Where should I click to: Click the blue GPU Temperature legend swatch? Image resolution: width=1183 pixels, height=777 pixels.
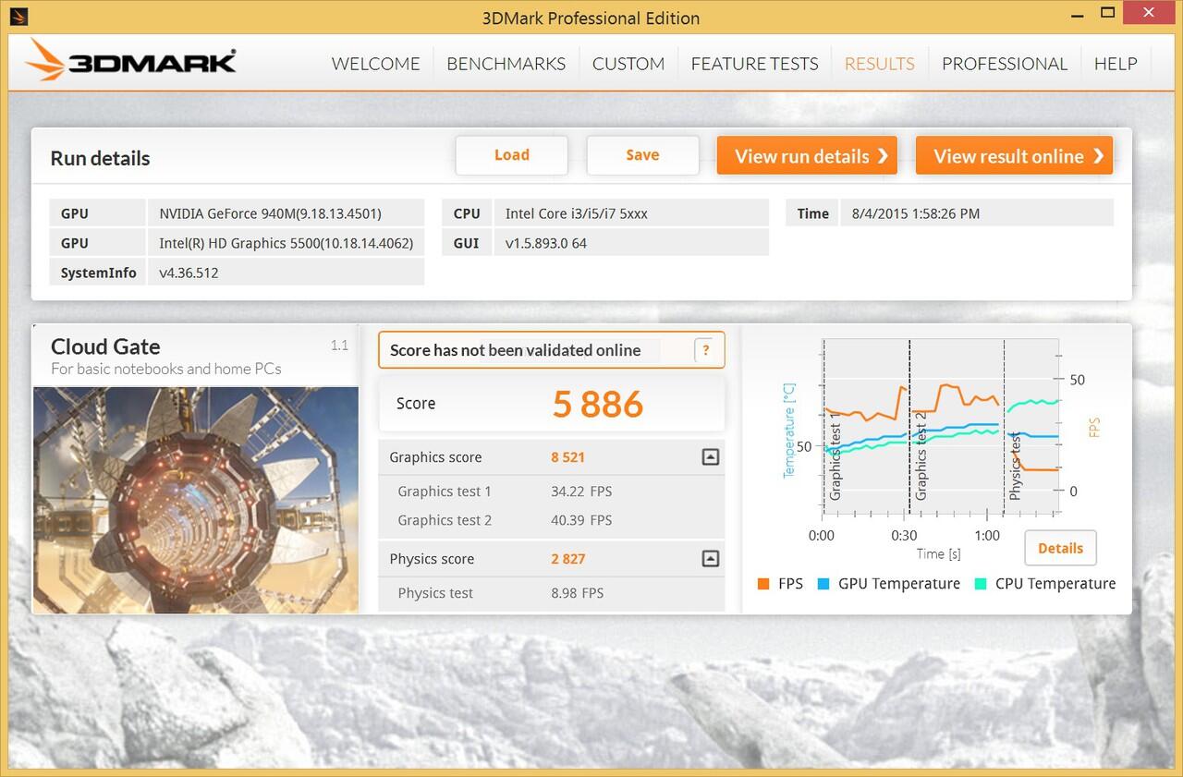coord(823,584)
